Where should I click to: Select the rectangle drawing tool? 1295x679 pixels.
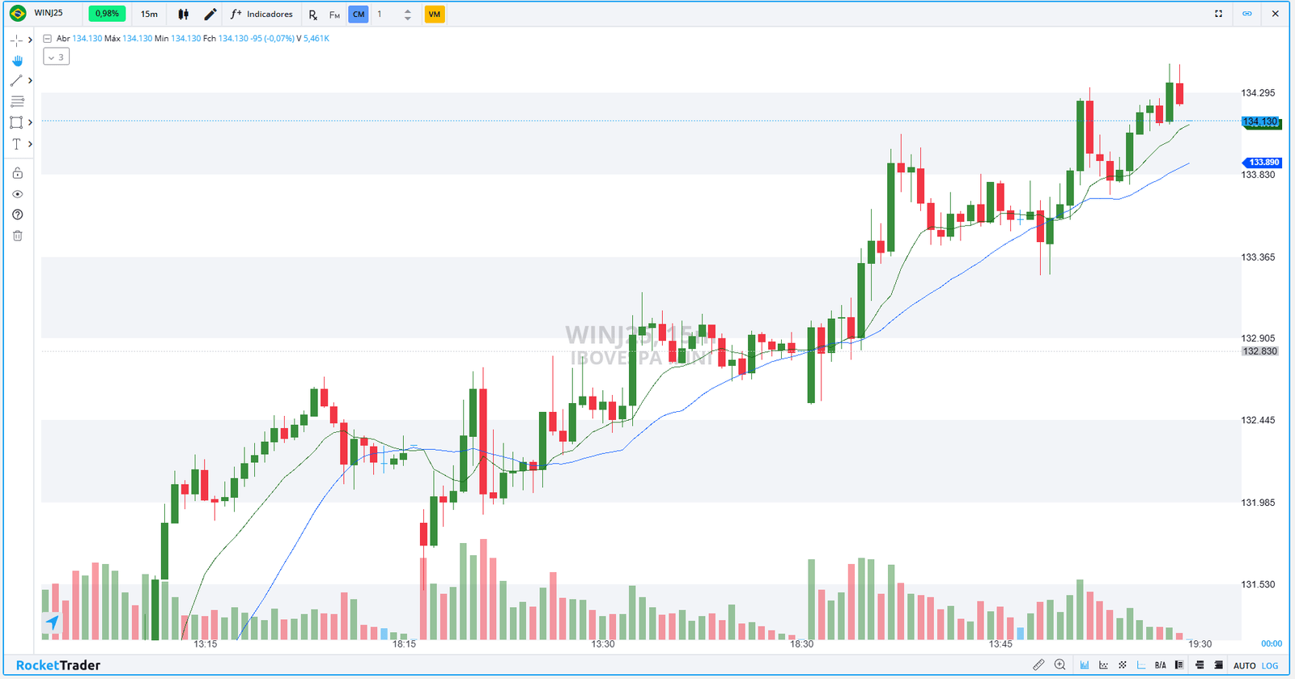pyautogui.click(x=16, y=122)
